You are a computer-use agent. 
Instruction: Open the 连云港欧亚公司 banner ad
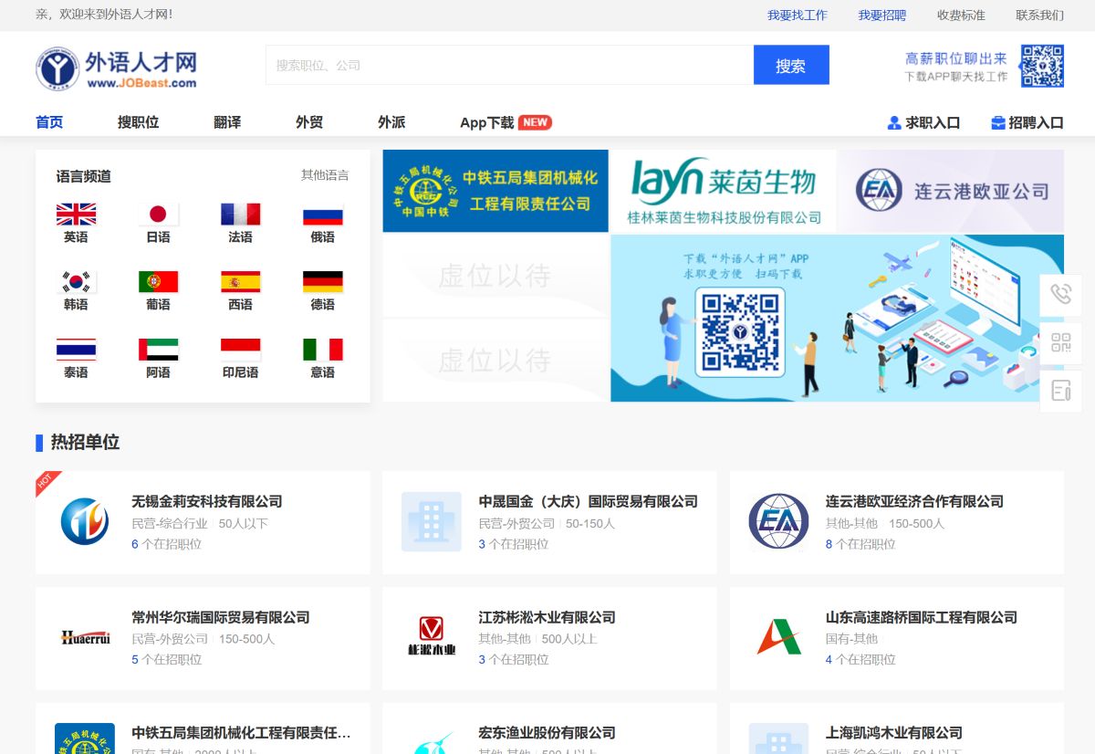(950, 191)
